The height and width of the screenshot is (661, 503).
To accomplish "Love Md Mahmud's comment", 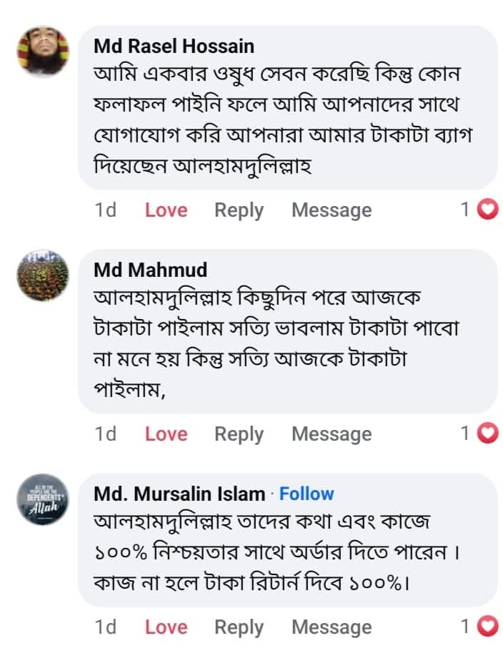I will 166,434.
